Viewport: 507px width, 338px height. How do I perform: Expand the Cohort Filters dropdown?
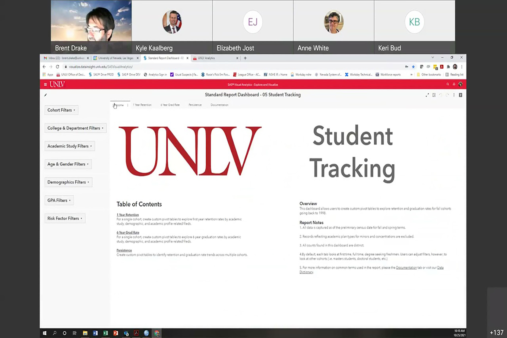(61, 110)
